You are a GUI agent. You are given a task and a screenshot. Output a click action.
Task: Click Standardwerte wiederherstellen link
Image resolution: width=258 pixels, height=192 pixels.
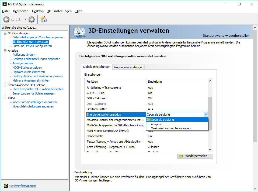click(x=226, y=36)
